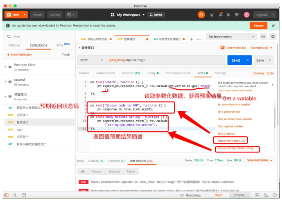
Task: Expand the 登录接口 request title arrow
Action: (79, 48)
